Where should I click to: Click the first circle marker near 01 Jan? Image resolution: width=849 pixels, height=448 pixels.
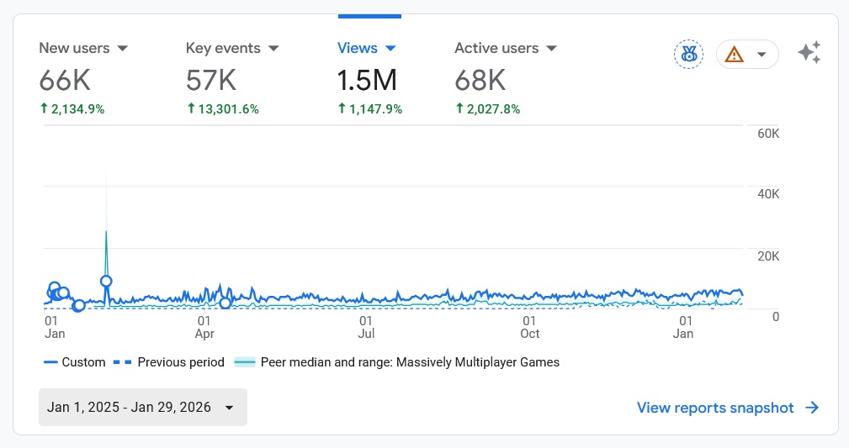pos(55,288)
